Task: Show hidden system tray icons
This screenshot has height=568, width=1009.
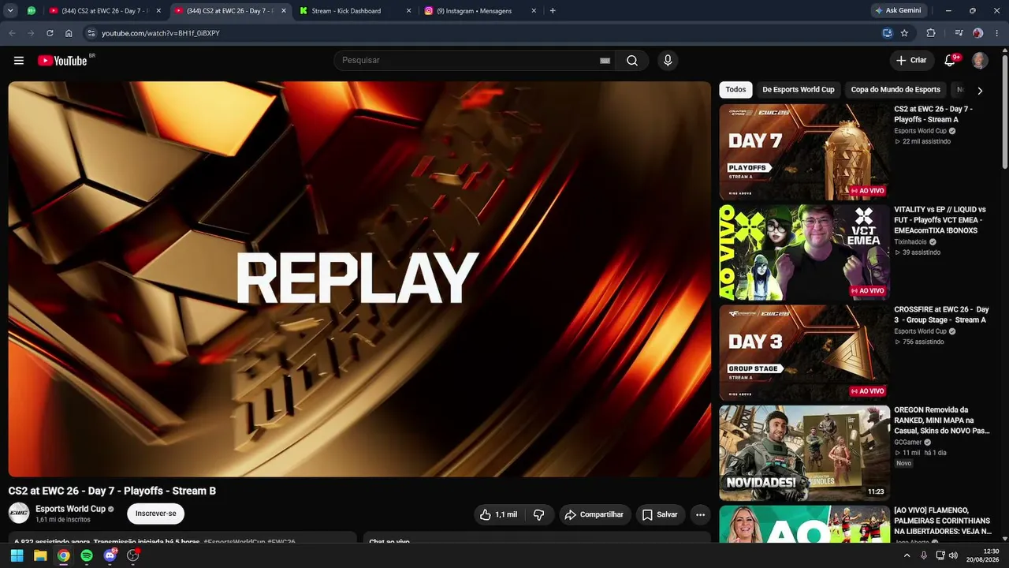Action: (907, 555)
